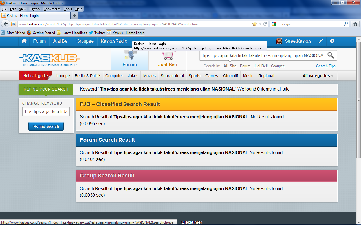Open the History menu
The width and height of the screenshot is (361, 225).
(35, 9)
